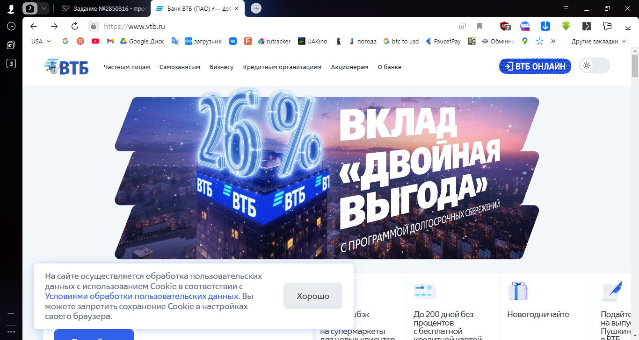Click the ВТБ ОНЛАЙН login button
Image resolution: width=639 pixels, height=340 pixels.
[x=535, y=66]
